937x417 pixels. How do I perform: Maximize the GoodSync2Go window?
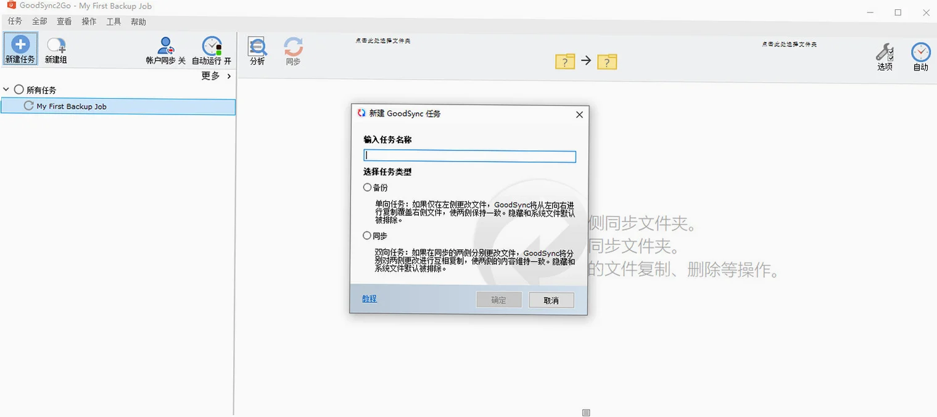click(x=898, y=12)
